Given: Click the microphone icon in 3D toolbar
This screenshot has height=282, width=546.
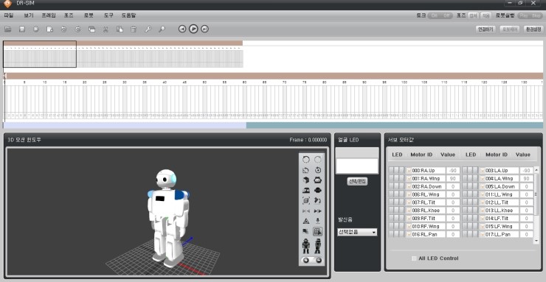Looking at the screenshot, I should pyautogui.click(x=317, y=221).
